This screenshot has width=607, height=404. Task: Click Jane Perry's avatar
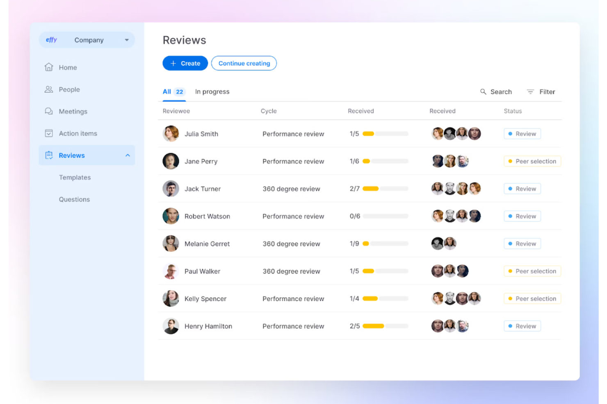171,161
